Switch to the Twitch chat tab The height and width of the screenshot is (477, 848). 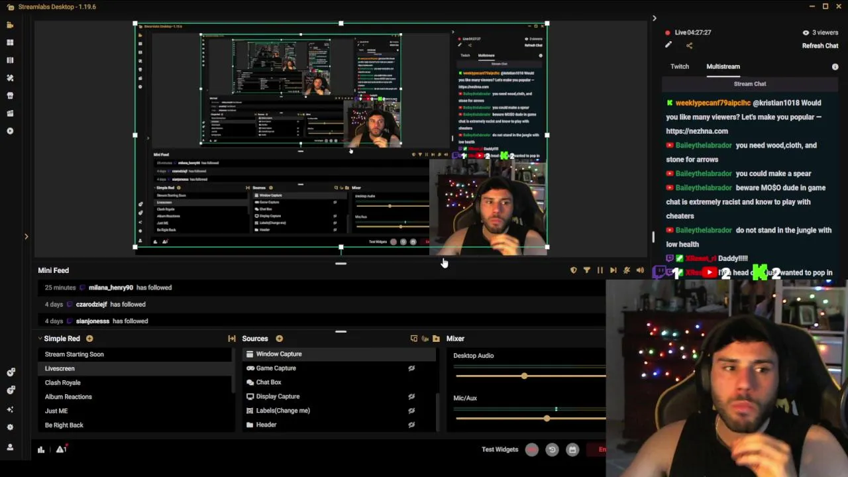click(680, 66)
